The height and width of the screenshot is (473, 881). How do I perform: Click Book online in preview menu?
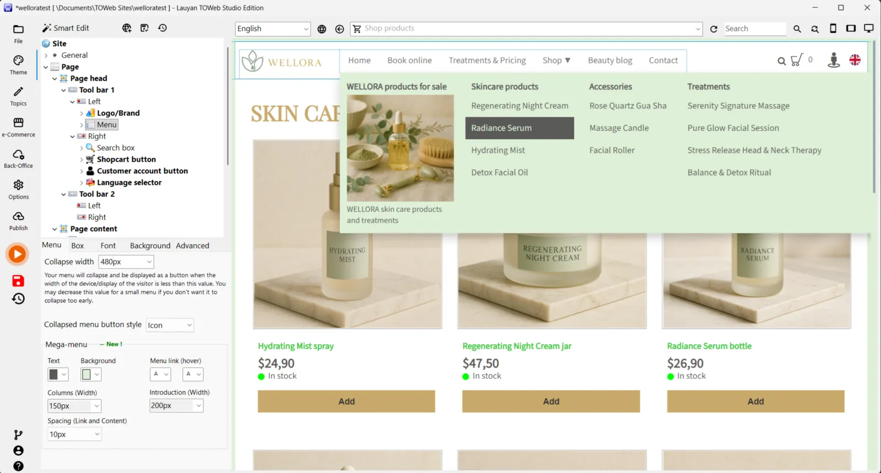pyautogui.click(x=410, y=61)
